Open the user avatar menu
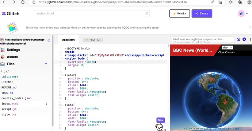The height and width of the screenshot is (131, 252). pyautogui.click(x=241, y=13)
